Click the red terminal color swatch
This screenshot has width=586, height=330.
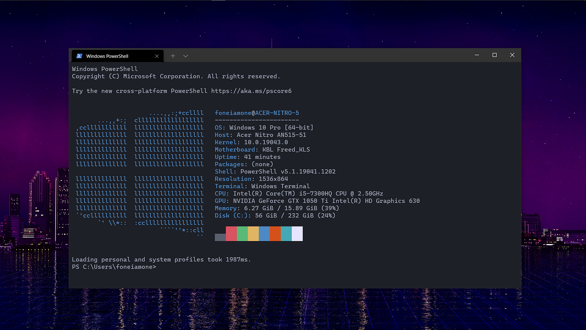(231, 234)
